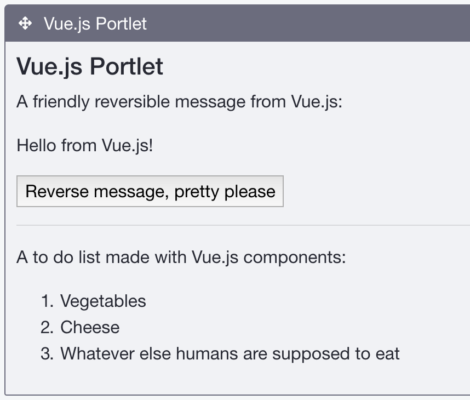Click the "2." list number marker
This screenshot has height=400, width=470.
(x=47, y=327)
